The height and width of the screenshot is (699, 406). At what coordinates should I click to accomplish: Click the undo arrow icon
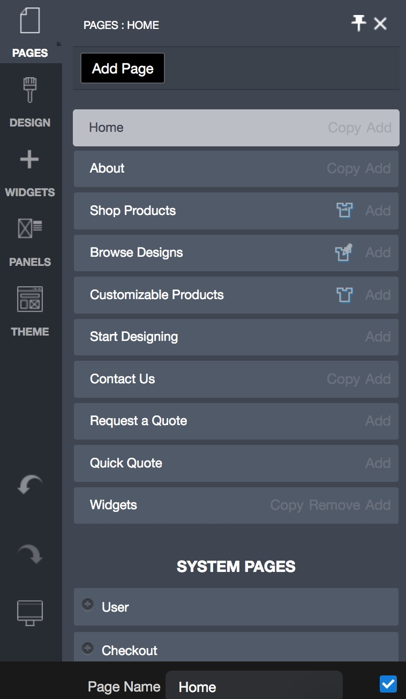[x=30, y=485]
